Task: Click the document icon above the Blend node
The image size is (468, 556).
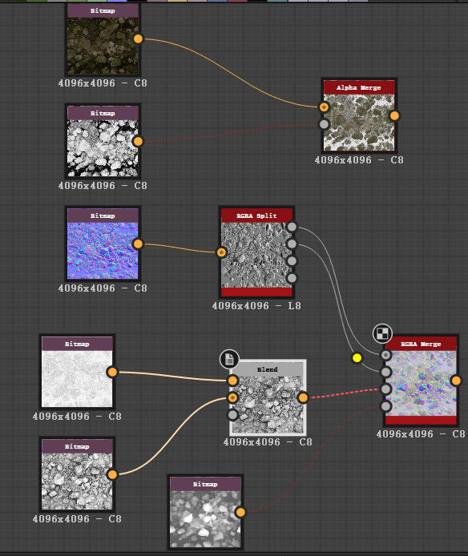Action: (229, 359)
